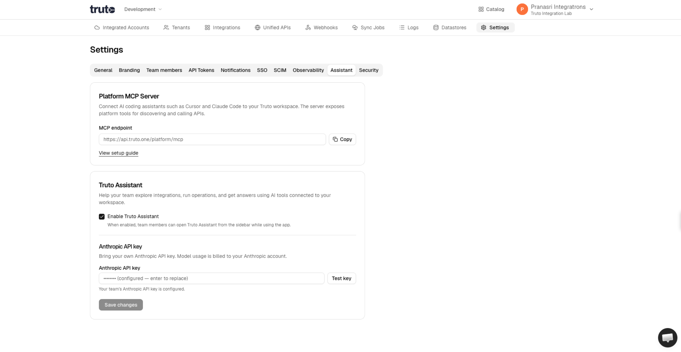Click the orange P profile avatar

pos(522,9)
